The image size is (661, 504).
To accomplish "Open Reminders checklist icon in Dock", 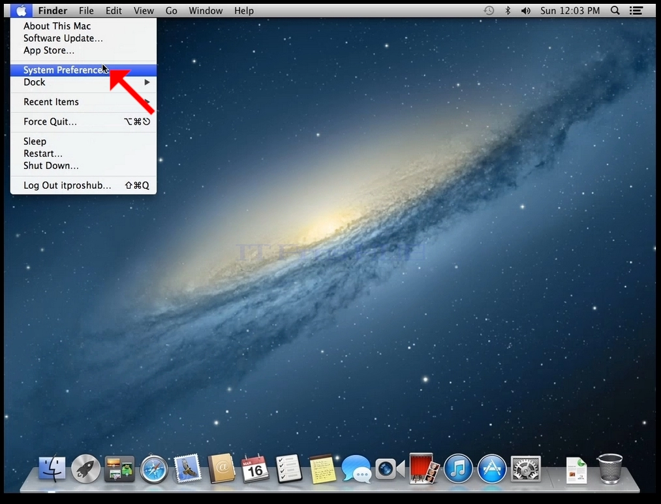I will (289, 468).
